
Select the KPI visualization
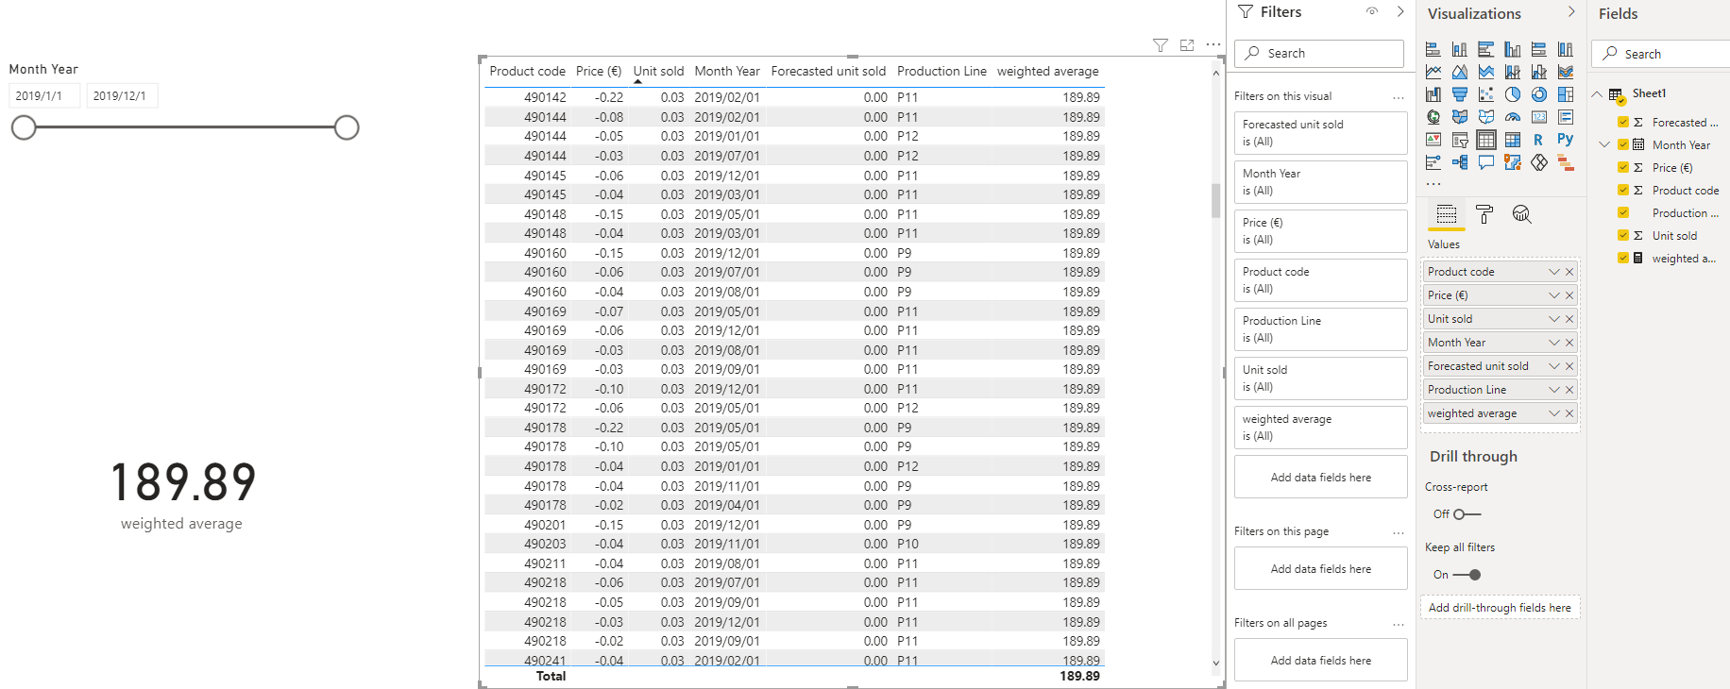1433,140
